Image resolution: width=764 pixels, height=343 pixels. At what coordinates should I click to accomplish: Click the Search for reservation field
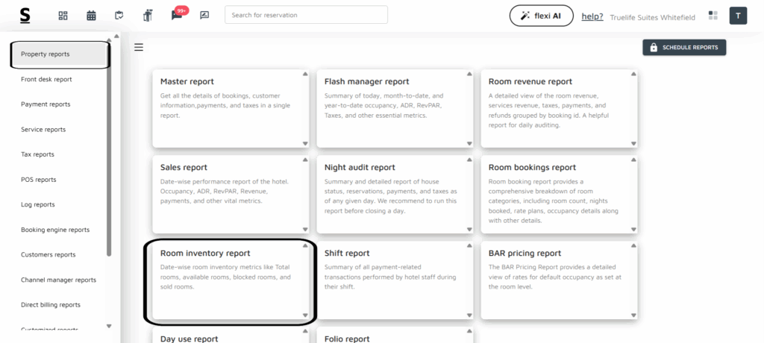point(306,15)
